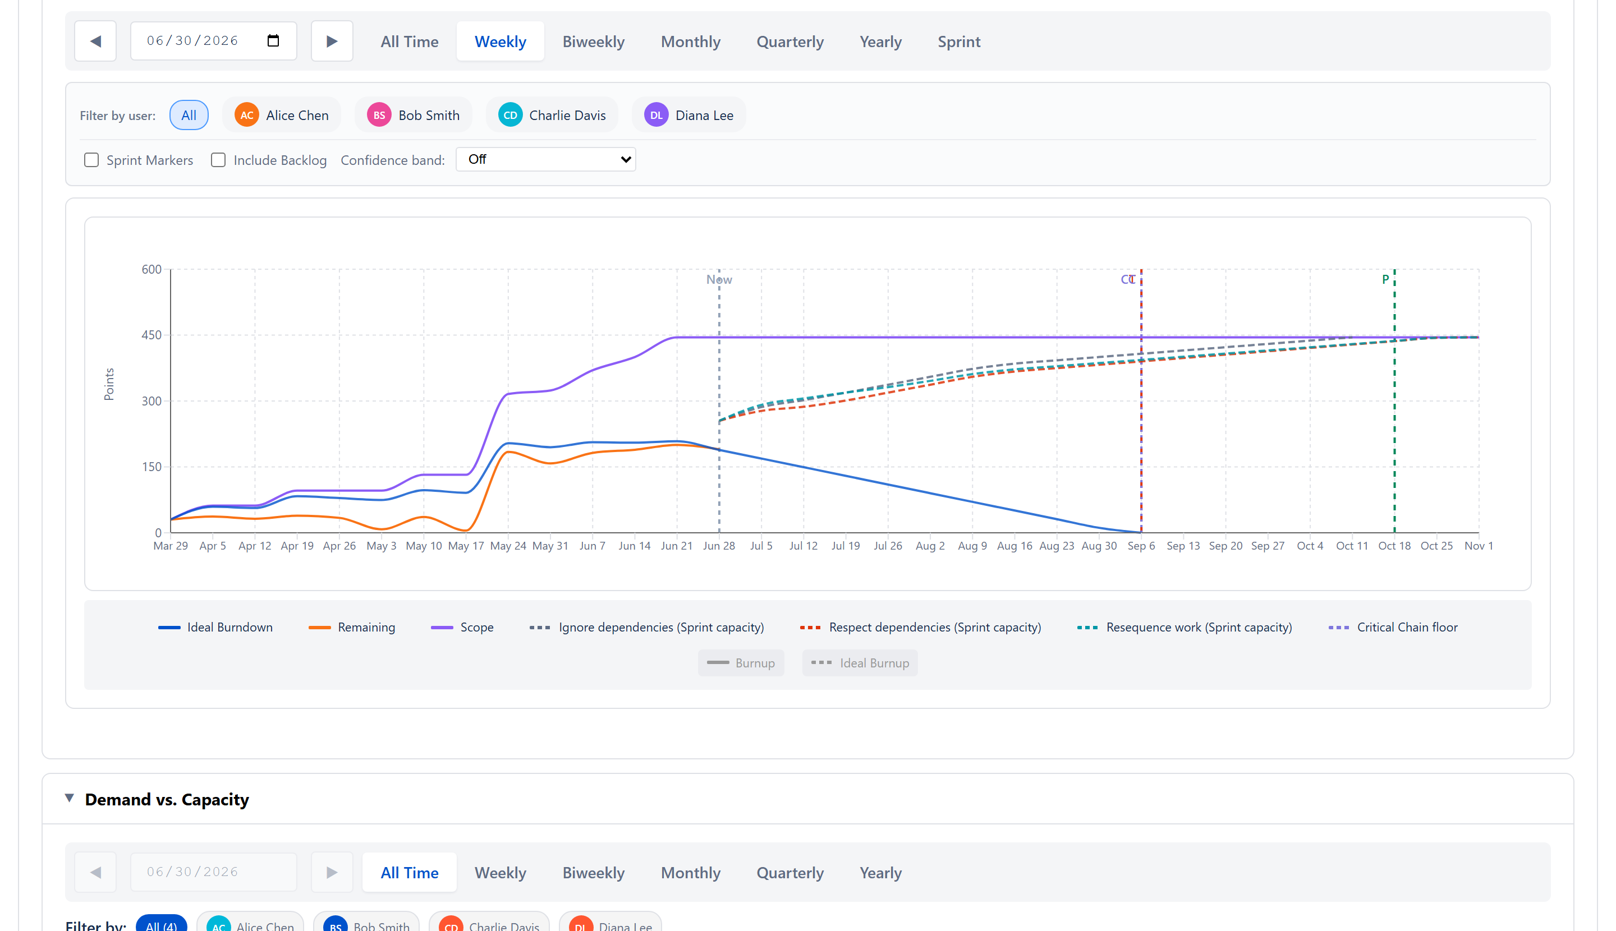Screen dimensions: 1616x931
Task: Show the hidden Ideal Burnup series
Action: [x=860, y=663]
